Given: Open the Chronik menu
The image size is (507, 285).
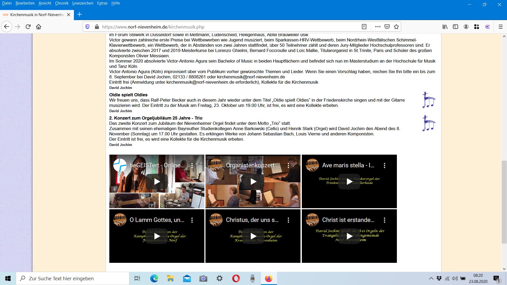Looking at the screenshot, I should coord(62,3).
